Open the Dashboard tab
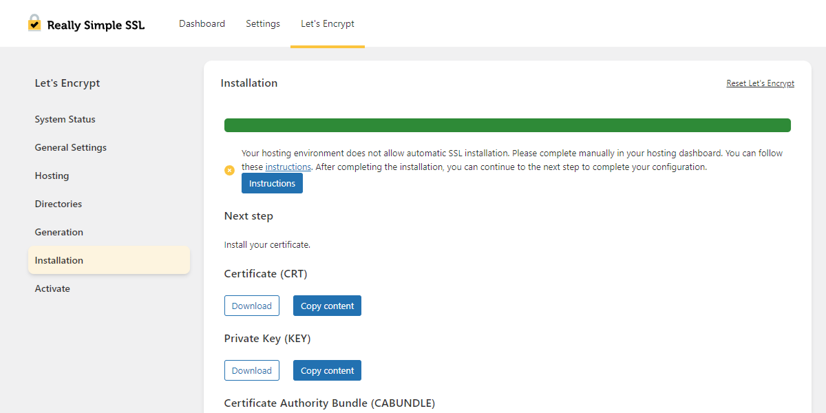 pyautogui.click(x=202, y=23)
